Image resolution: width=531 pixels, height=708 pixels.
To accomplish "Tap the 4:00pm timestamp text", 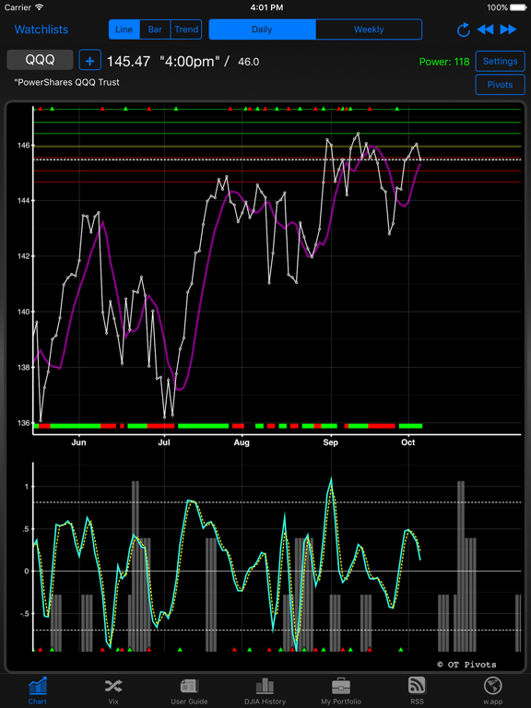I will click(190, 62).
